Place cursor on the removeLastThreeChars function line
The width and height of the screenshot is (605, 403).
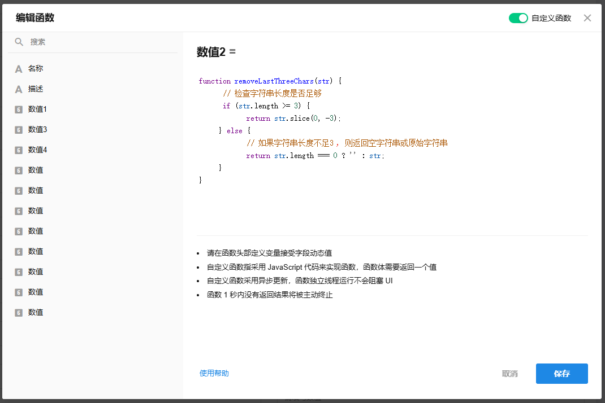(x=270, y=81)
